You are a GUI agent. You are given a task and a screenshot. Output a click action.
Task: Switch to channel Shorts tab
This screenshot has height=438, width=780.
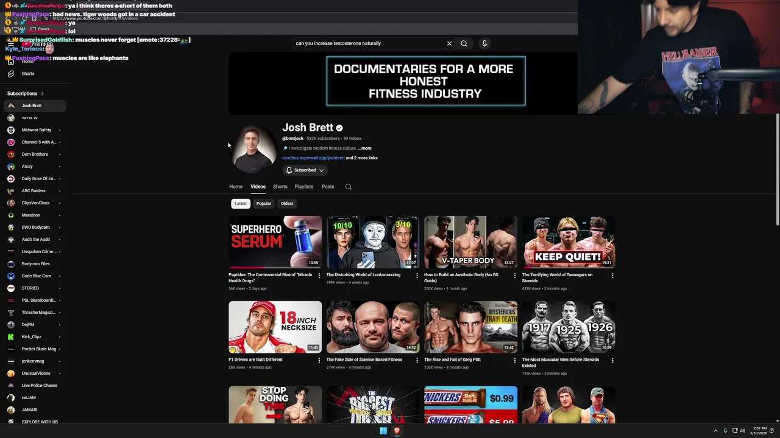pyautogui.click(x=280, y=187)
